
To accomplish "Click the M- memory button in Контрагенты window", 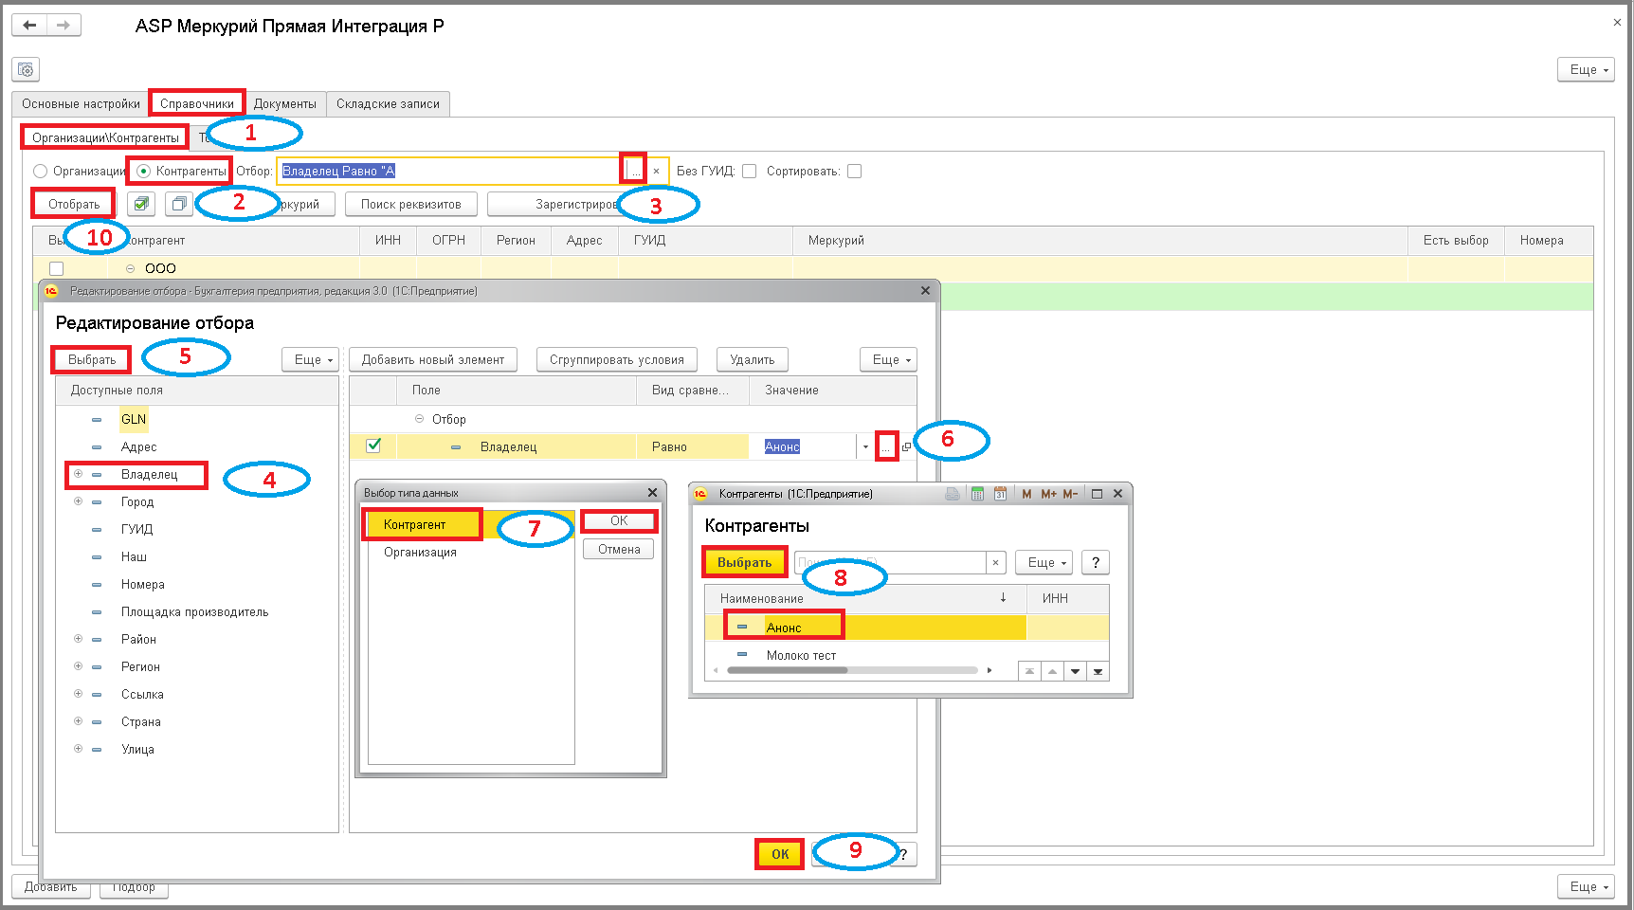I will [x=1070, y=494].
